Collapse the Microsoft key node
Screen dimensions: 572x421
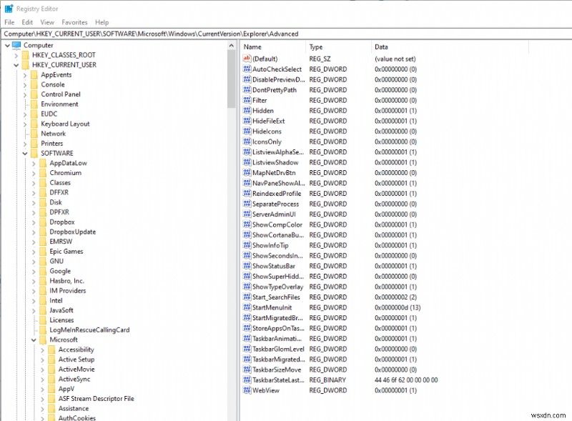click(34, 339)
